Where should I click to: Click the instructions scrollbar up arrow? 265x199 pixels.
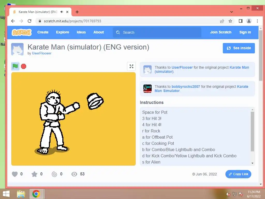coord(252,110)
